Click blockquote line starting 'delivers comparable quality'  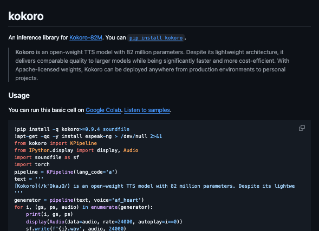click(x=152, y=61)
